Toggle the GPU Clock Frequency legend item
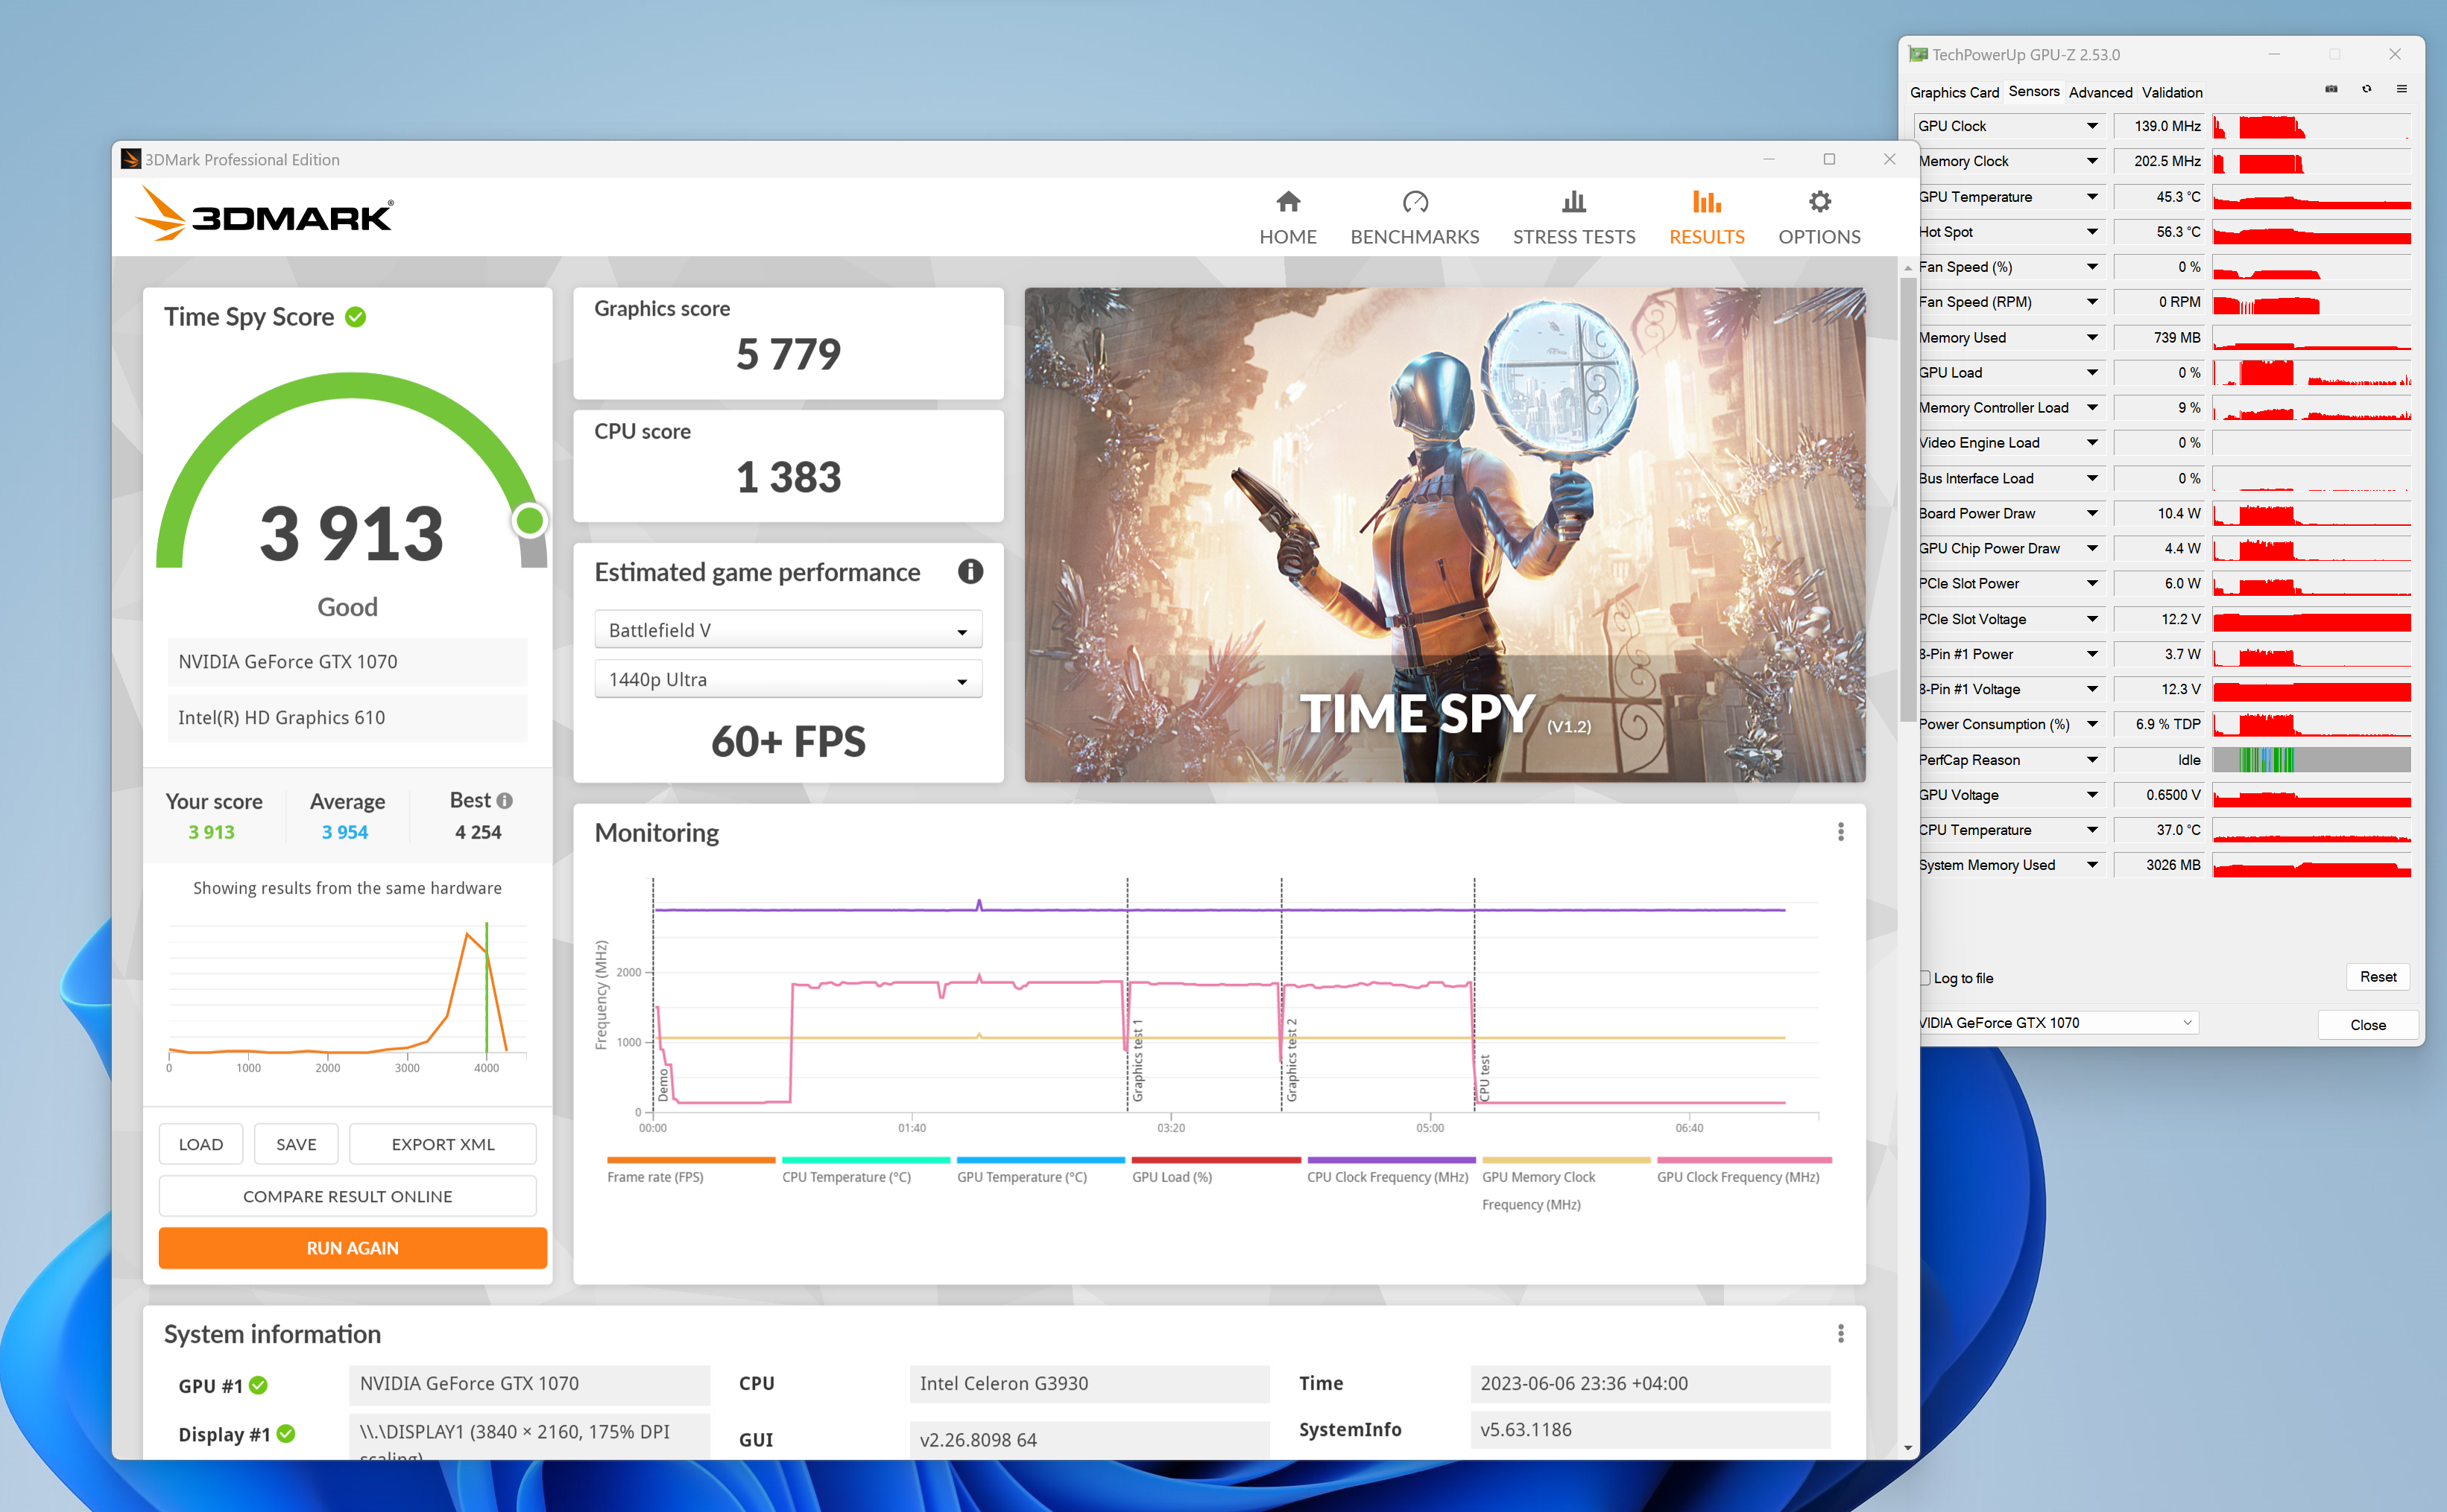 pyautogui.click(x=1737, y=1177)
